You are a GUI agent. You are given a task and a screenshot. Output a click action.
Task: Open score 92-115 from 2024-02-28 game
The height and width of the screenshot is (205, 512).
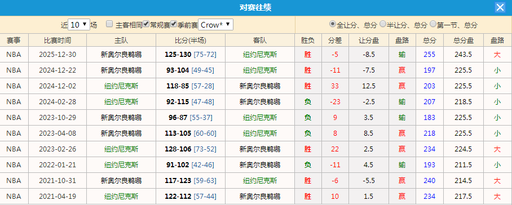click(x=178, y=102)
